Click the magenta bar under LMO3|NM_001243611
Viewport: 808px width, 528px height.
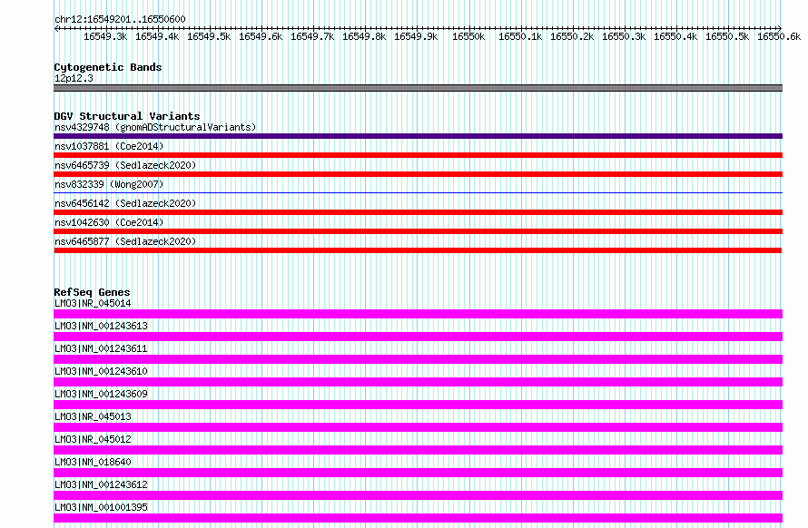click(418, 359)
